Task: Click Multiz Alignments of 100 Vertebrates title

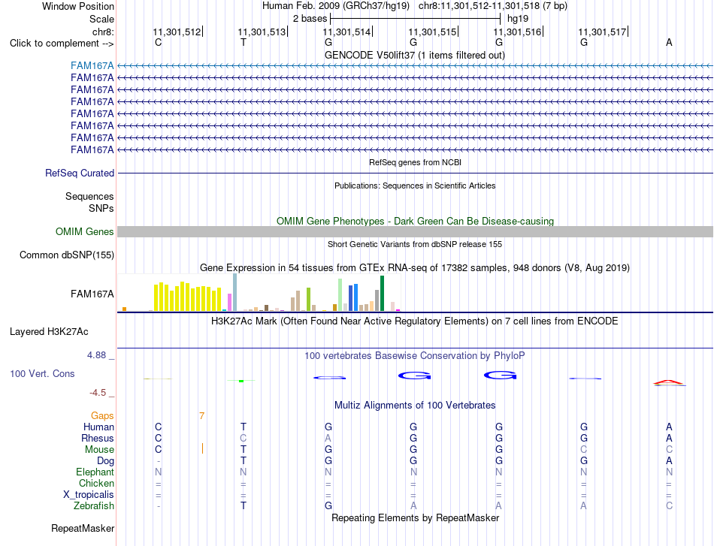Action: click(x=415, y=405)
